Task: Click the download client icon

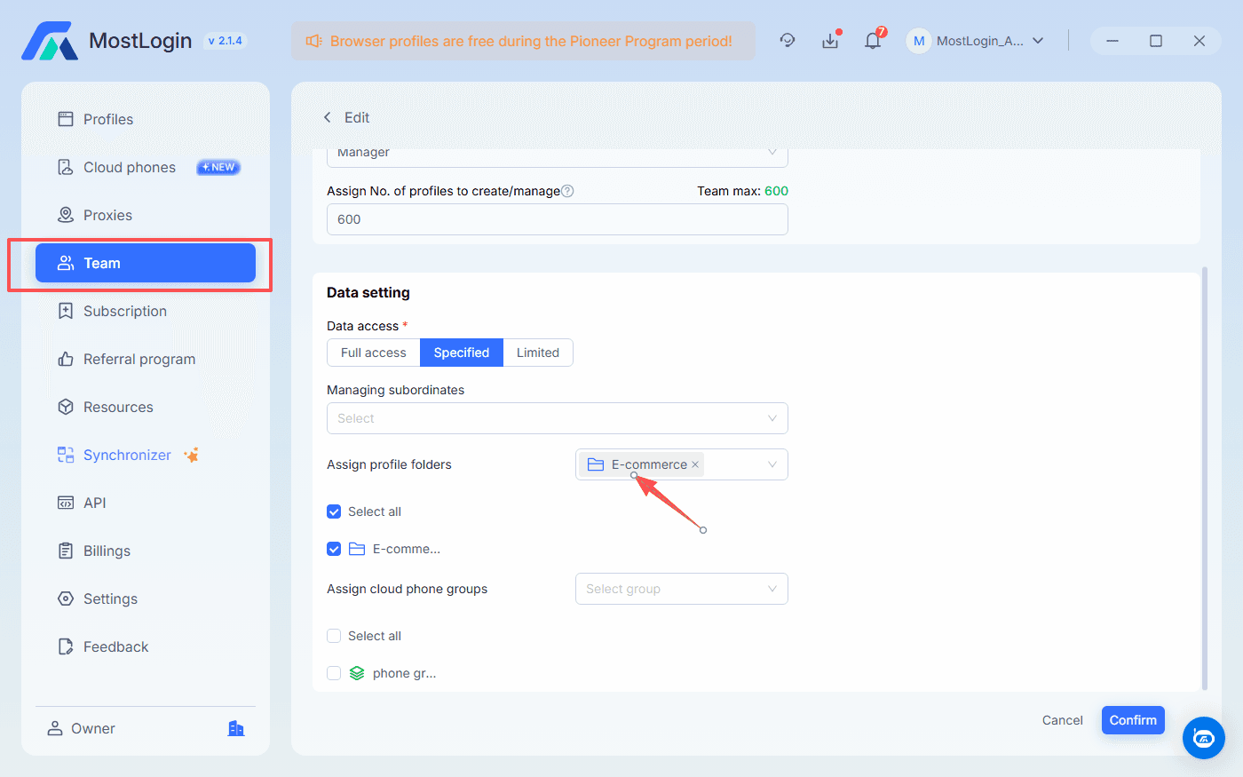Action: [830, 40]
